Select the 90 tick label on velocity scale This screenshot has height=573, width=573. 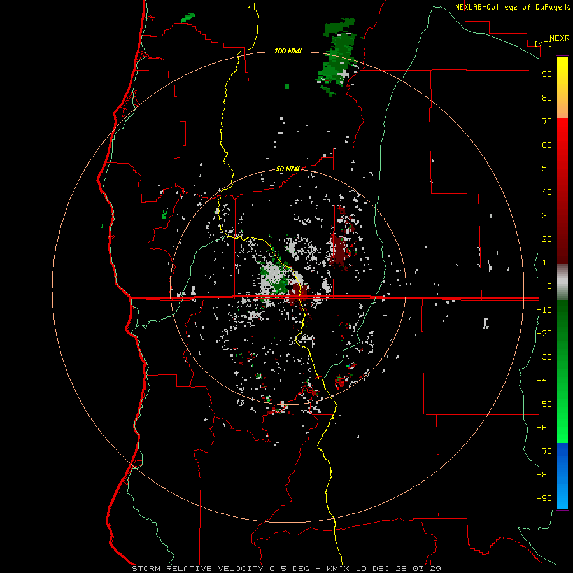547,74
